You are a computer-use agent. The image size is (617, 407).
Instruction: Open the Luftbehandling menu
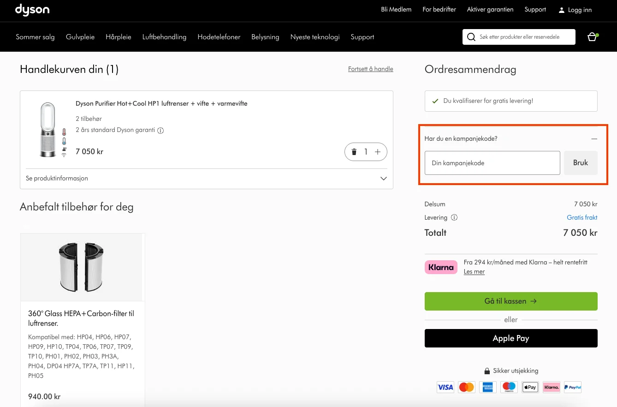tap(164, 37)
